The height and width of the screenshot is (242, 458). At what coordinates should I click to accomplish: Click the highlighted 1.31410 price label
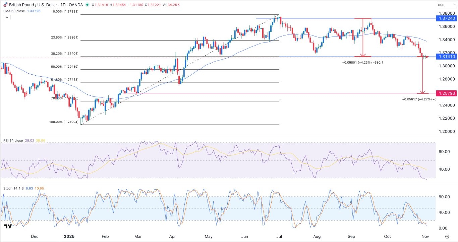[447, 57]
